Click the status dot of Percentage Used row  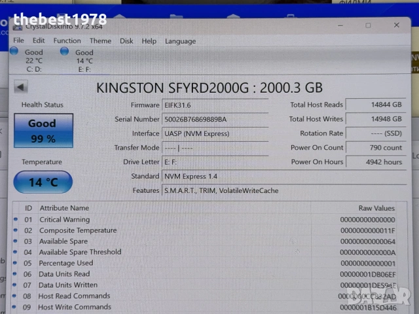coord(15,263)
